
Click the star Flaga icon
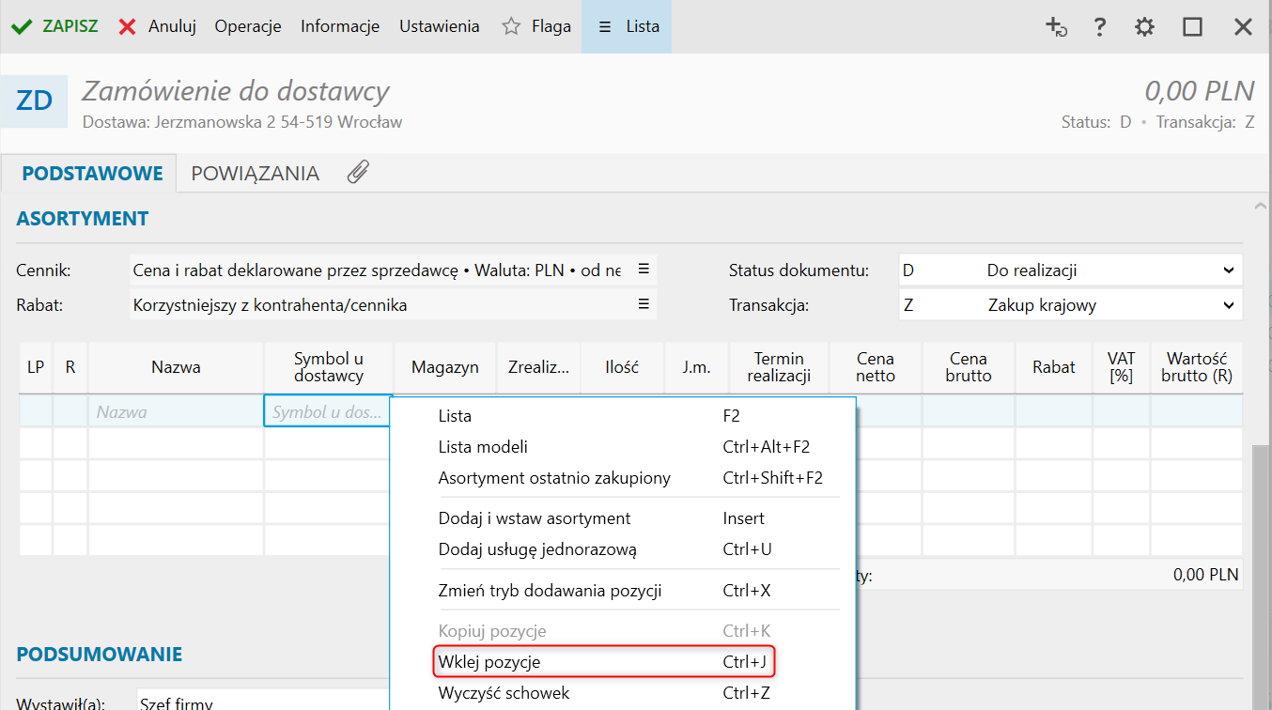(x=511, y=26)
